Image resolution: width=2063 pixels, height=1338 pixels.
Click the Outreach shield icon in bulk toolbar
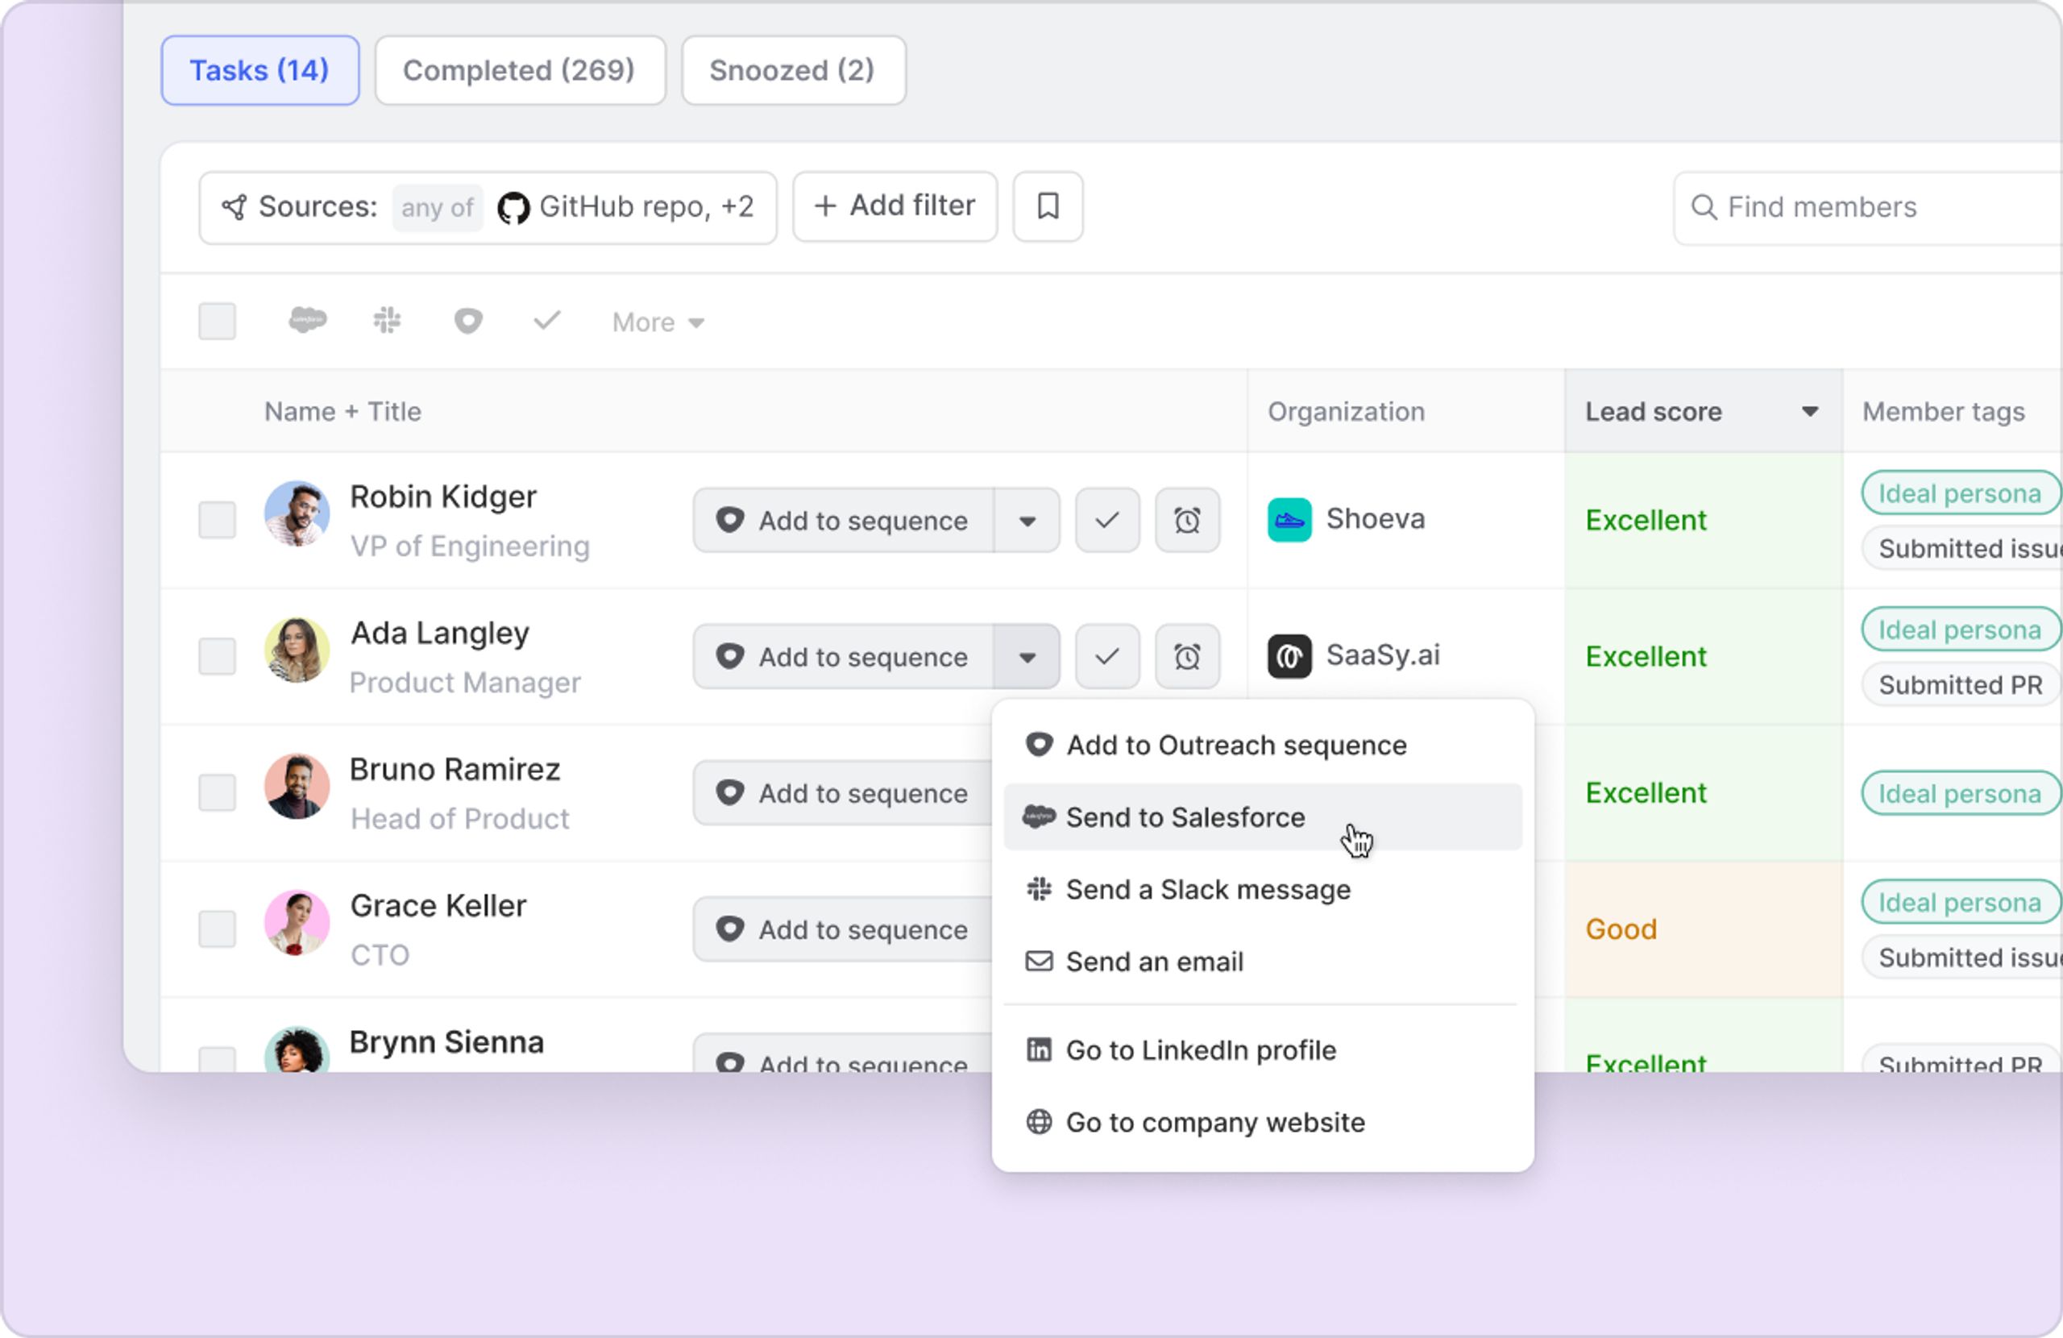point(468,321)
